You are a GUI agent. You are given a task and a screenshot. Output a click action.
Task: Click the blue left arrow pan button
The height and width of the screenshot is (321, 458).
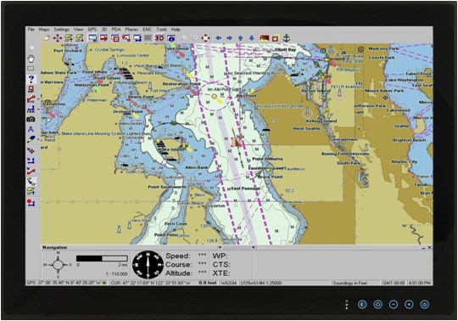click(218, 38)
